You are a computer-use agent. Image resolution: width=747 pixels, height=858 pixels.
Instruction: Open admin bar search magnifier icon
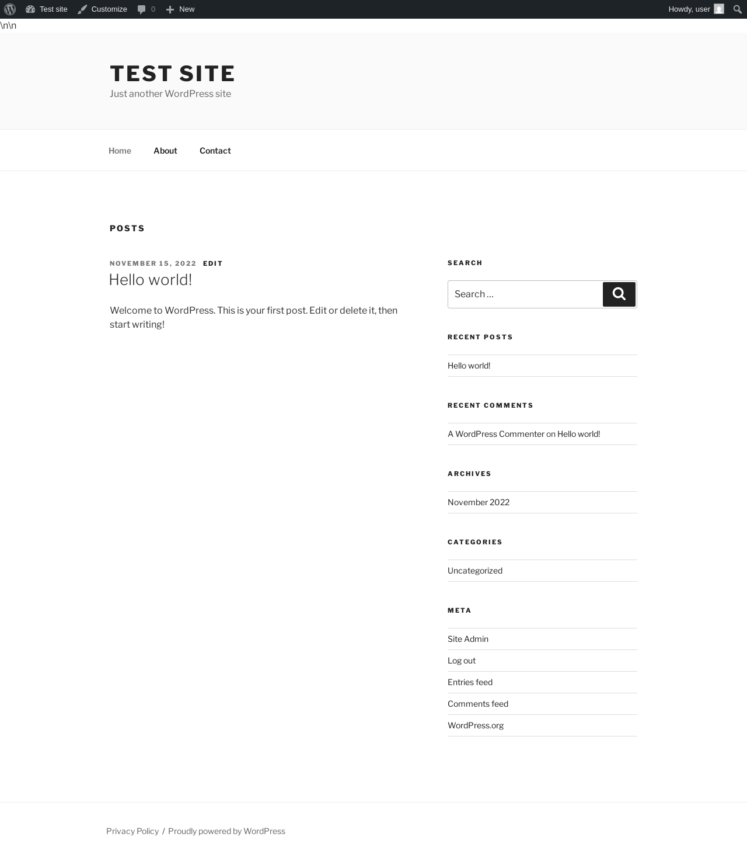(x=738, y=9)
